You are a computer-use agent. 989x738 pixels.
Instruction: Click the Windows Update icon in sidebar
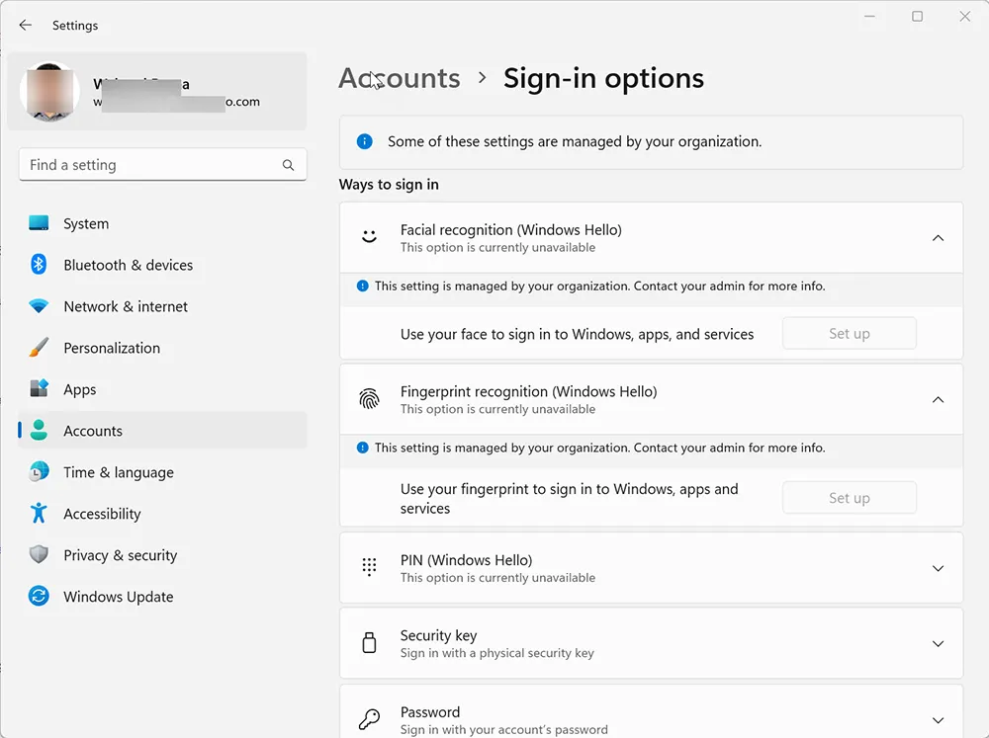point(38,597)
